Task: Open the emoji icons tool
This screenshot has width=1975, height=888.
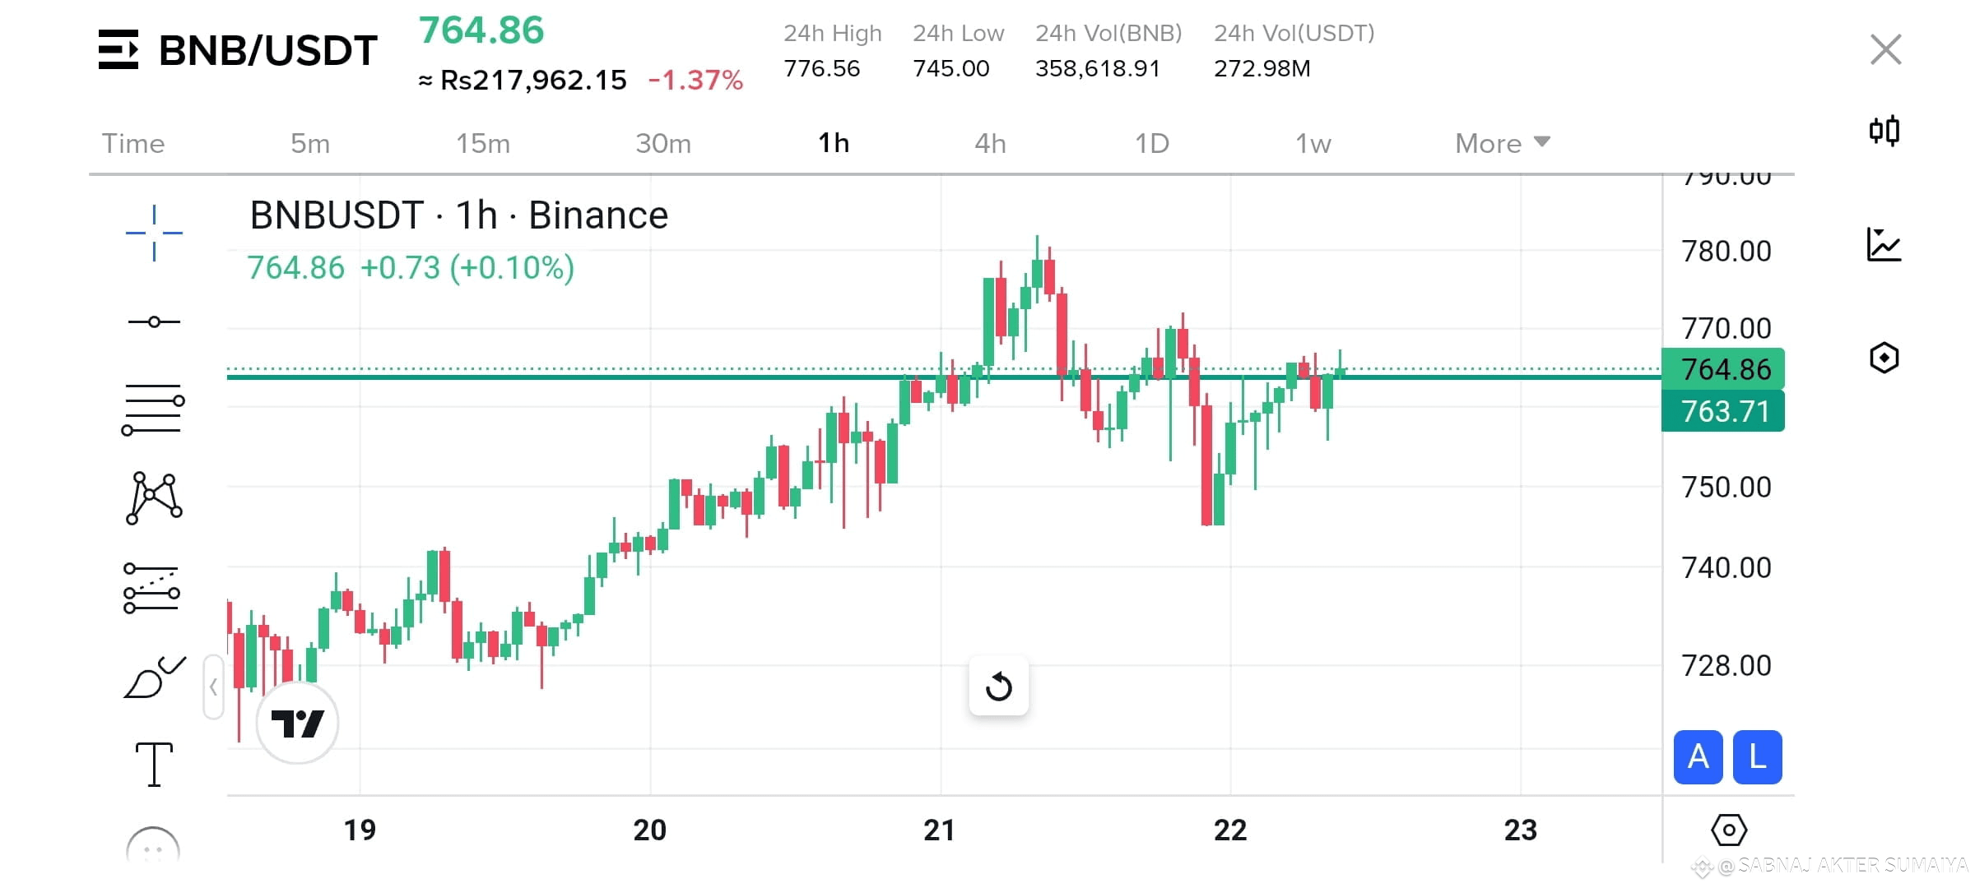Action: [153, 847]
